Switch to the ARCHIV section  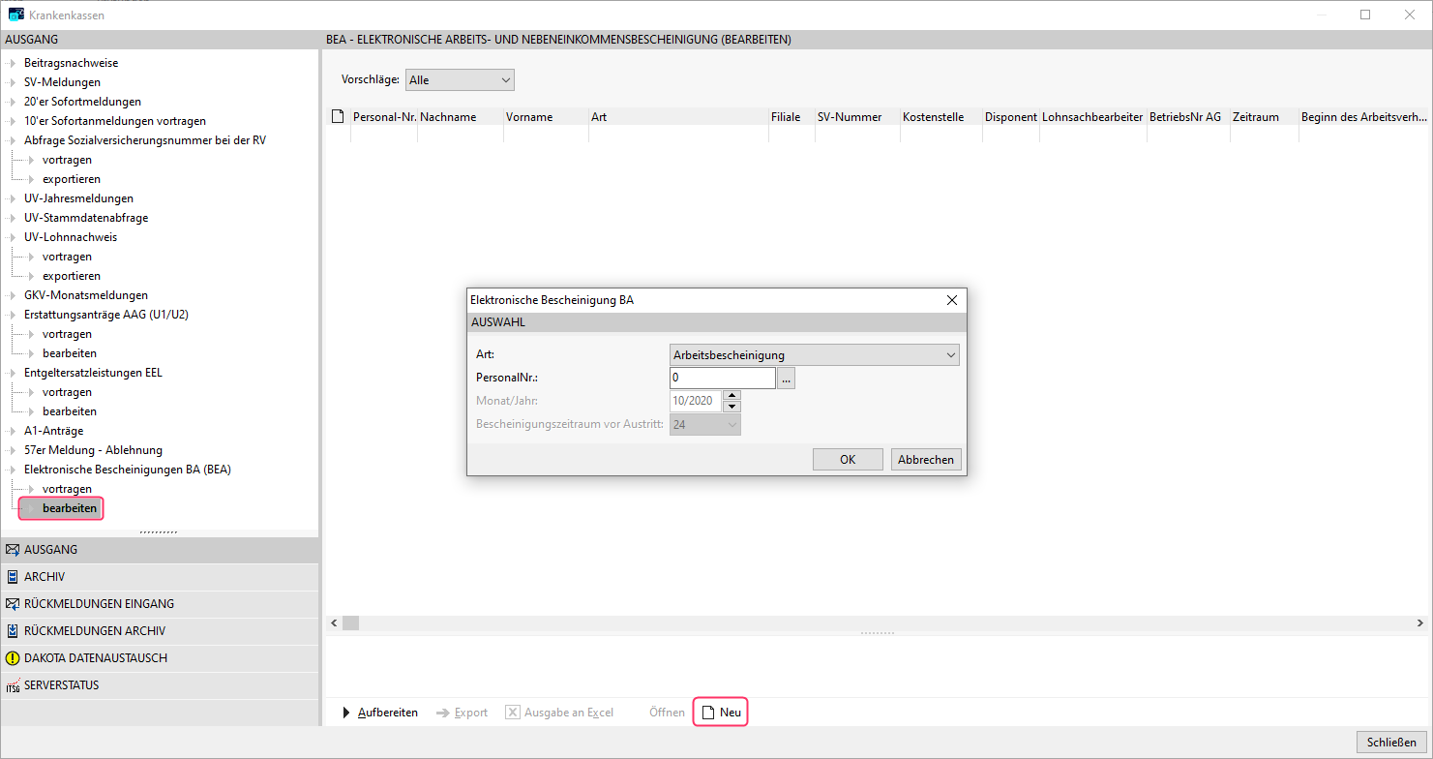160,577
